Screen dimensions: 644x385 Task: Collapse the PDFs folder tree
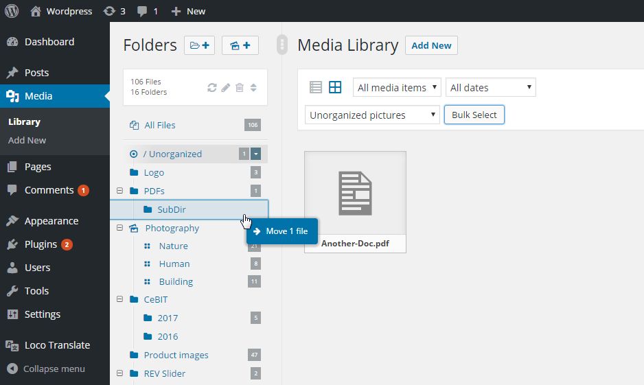(119, 191)
